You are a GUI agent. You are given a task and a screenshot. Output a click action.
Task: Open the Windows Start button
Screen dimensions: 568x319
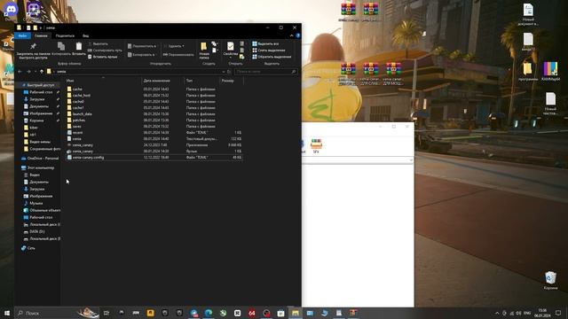pos(7,313)
